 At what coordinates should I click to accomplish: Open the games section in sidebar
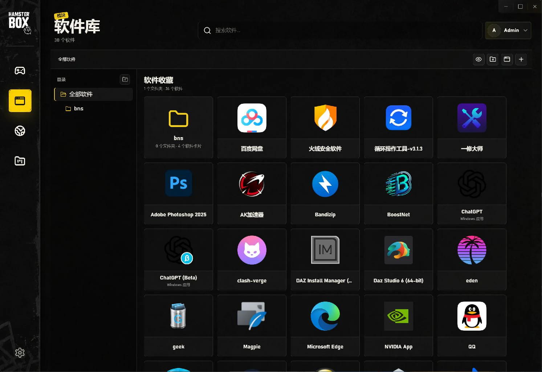pyautogui.click(x=20, y=70)
